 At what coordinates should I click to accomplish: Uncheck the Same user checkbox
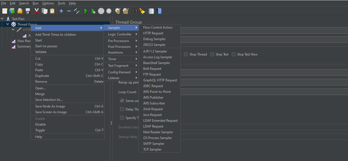point(122,101)
